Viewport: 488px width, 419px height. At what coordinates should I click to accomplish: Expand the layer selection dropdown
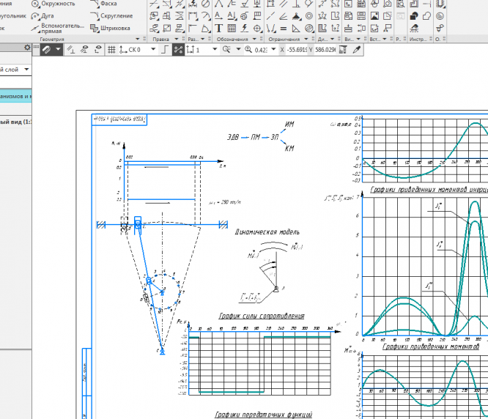pyautogui.click(x=27, y=70)
